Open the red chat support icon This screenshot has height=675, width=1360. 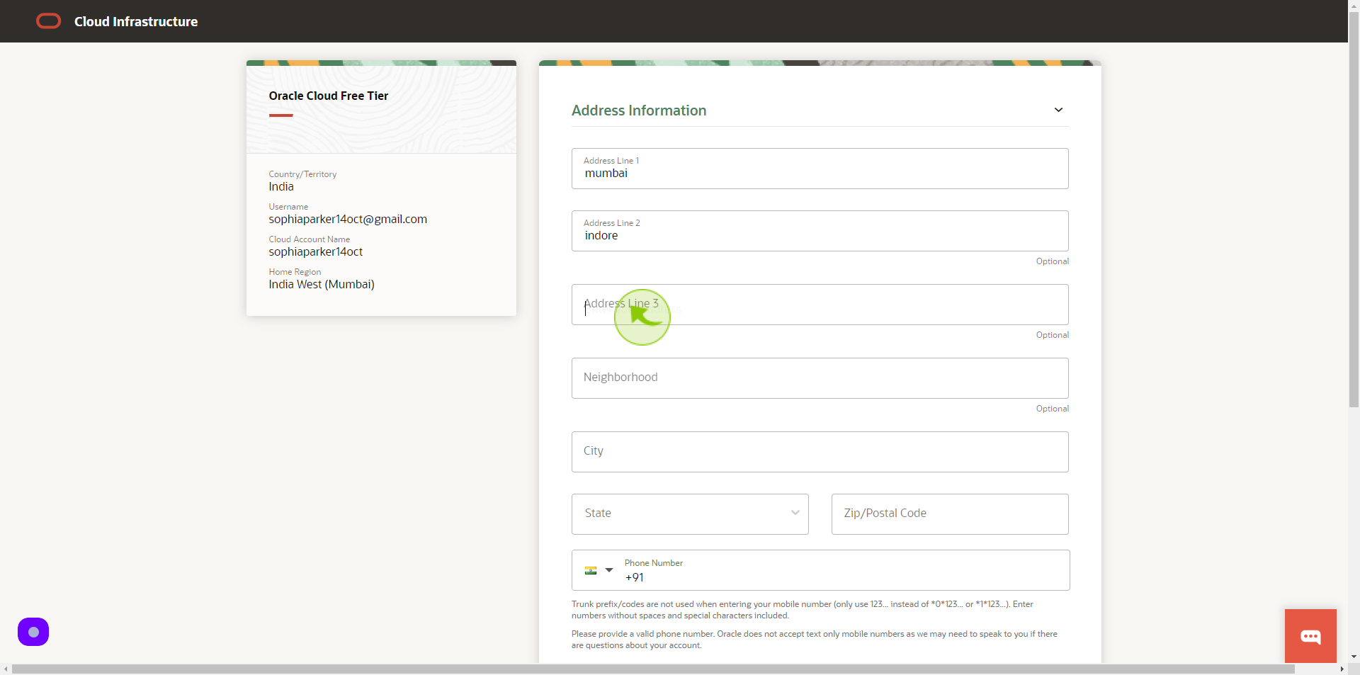click(x=1310, y=636)
